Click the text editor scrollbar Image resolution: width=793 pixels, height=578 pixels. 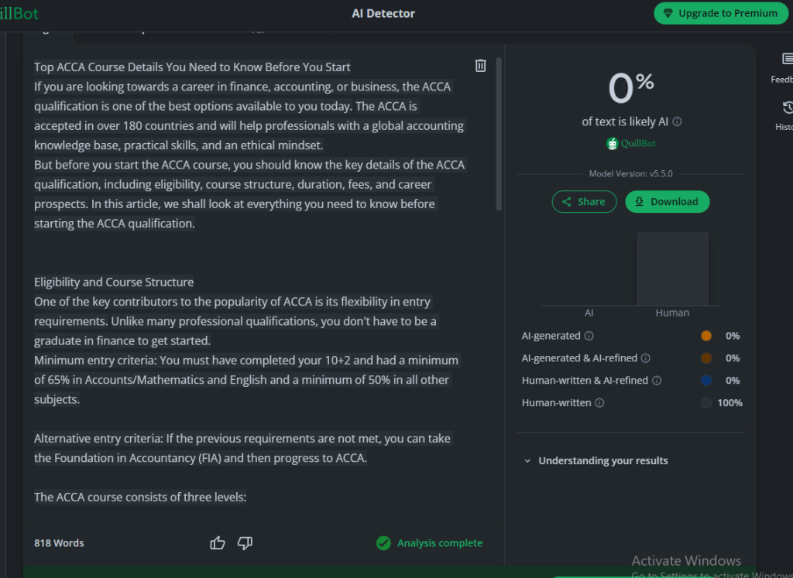(x=499, y=135)
